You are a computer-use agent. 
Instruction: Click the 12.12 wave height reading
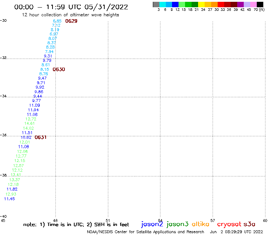click(17, 170)
